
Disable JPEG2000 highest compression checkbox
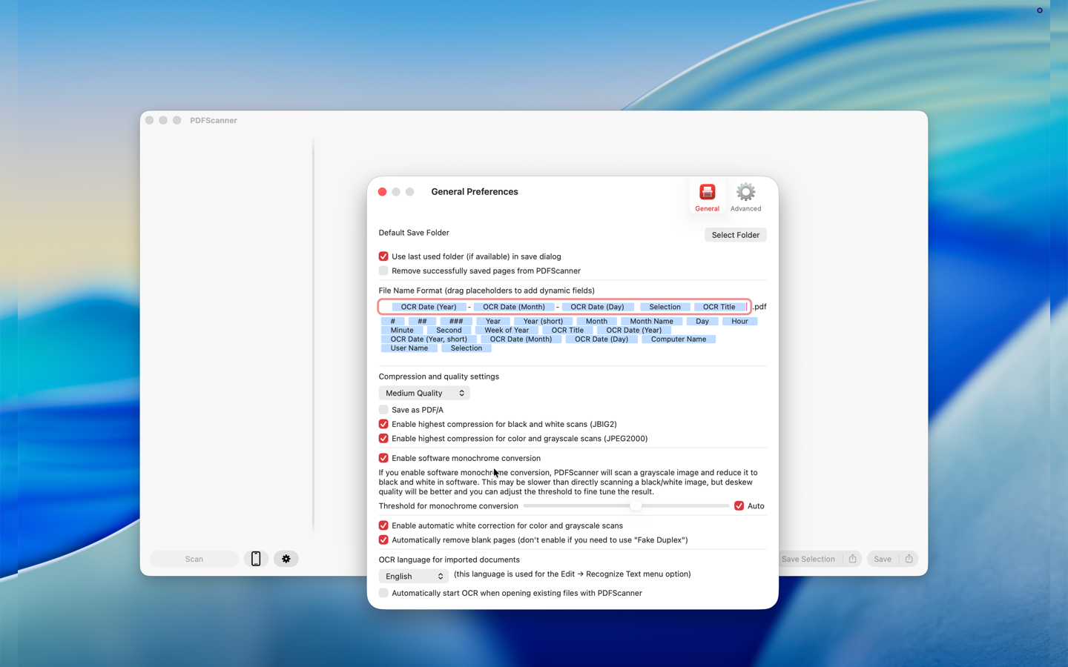(x=383, y=439)
